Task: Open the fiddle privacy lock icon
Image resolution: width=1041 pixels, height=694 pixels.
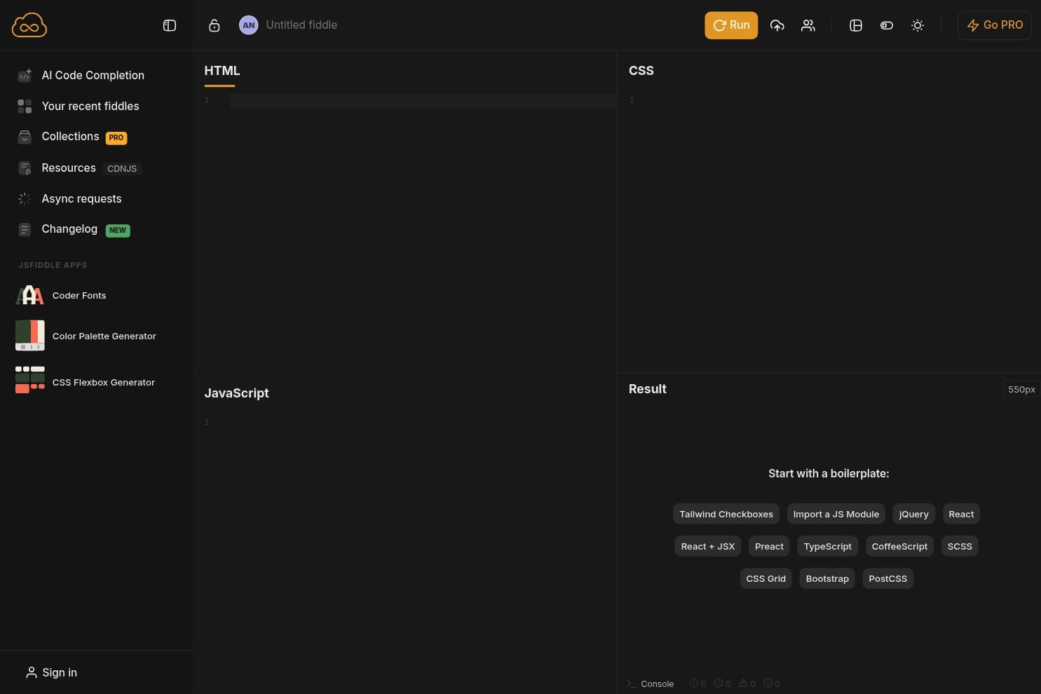Action: pyautogui.click(x=215, y=25)
